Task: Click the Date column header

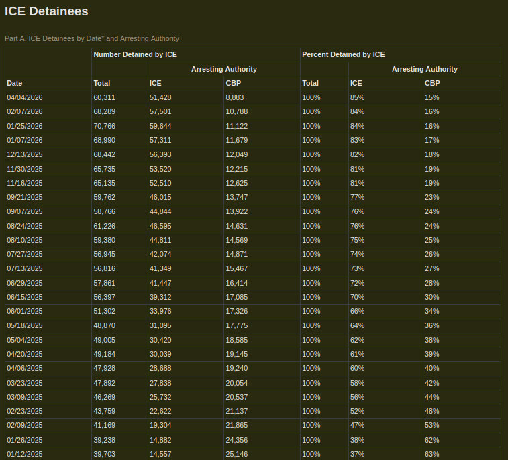Action: coord(15,84)
